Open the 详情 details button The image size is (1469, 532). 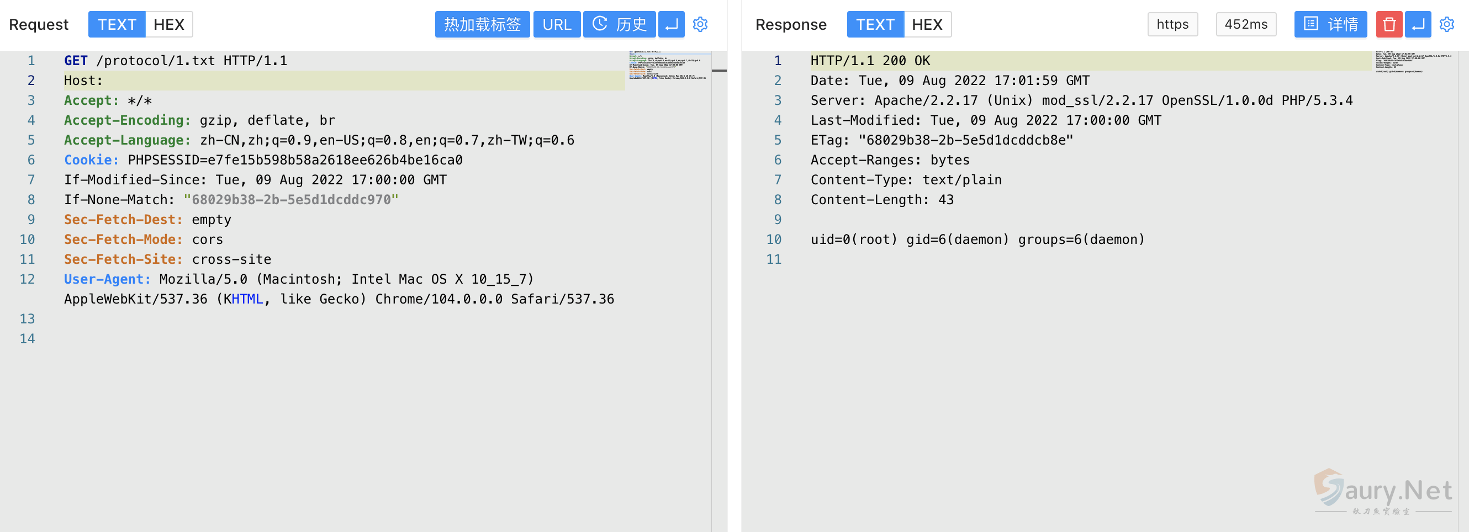(1330, 24)
